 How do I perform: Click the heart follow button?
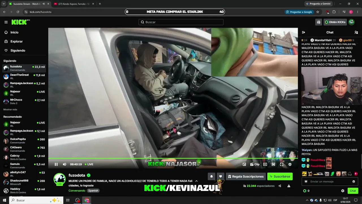[221, 177]
